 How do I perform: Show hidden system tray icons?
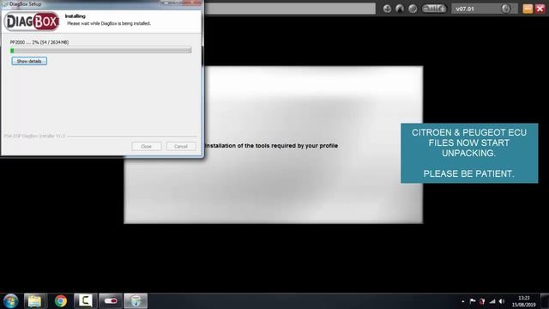tap(463, 301)
